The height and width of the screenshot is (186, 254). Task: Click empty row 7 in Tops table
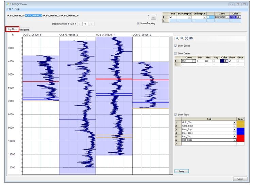[x=209, y=144]
